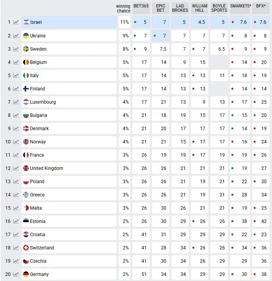Sort by the BET365 column header
The height and width of the screenshot is (281, 272).
[141, 6]
